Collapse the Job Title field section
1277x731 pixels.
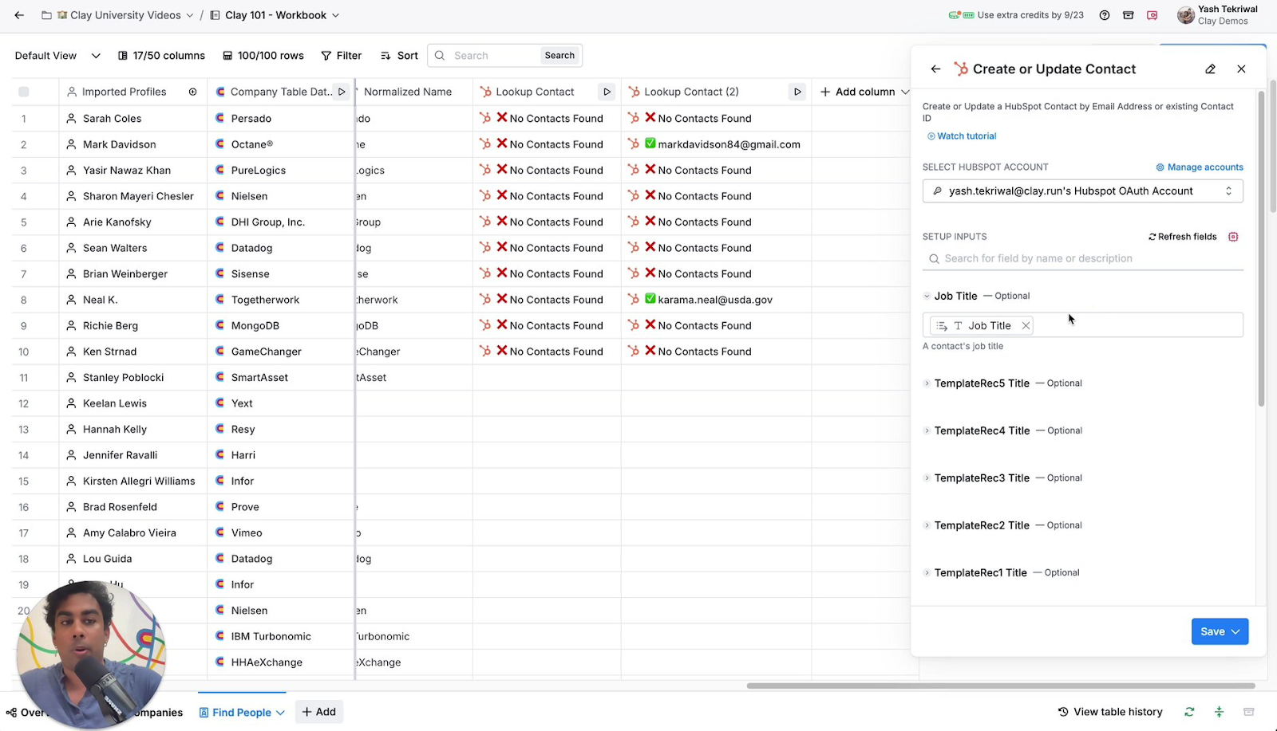[x=927, y=296]
